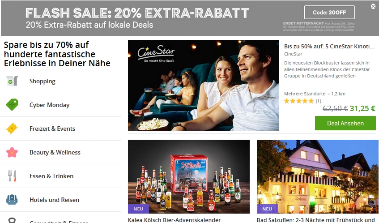Image resolution: width=379 pixels, height=223 pixels.
Task: Select Freizeit & Events category
Action: point(52,129)
